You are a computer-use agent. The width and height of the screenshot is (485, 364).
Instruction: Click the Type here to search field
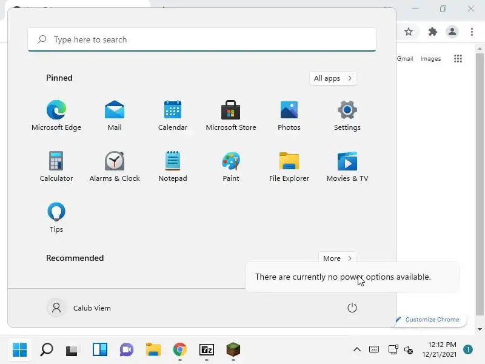[x=202, y=39]
